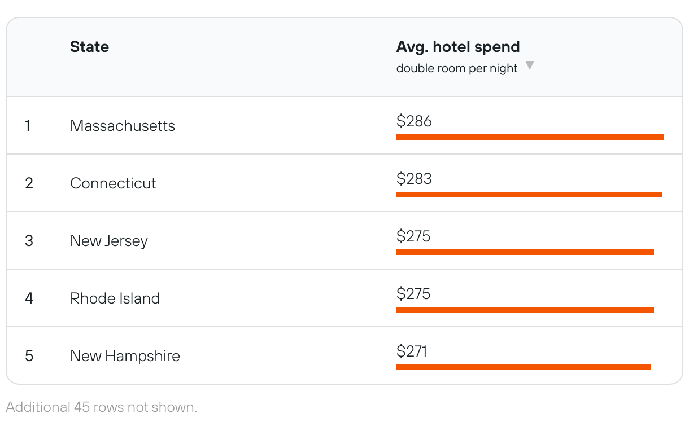Click the 'Additional 45 rows not shown' note
Screen dimensions: 689x422
(102, 407)
